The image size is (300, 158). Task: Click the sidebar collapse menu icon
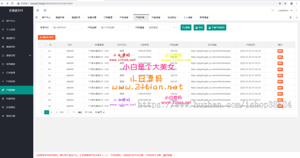pyautogui.click(x=37, y=10)
